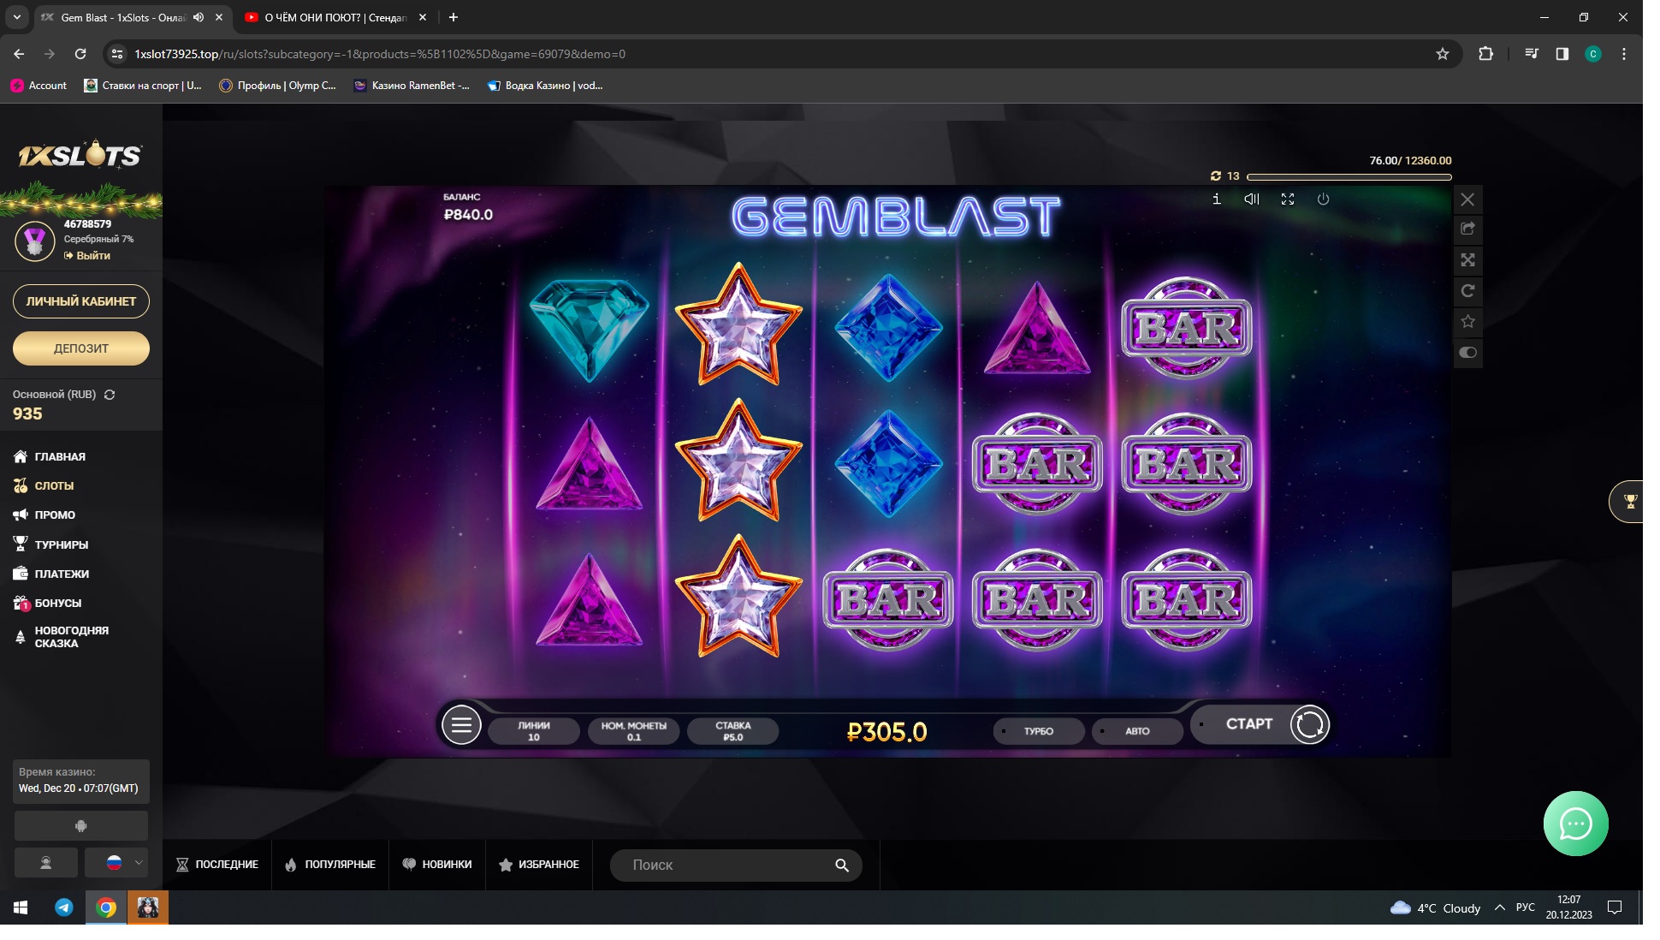Toggle the switch in game side panel
This screenshot has width=1660, height=940.
click(x=1467, y=353)
